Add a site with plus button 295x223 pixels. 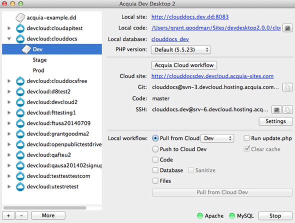point(8,215)
